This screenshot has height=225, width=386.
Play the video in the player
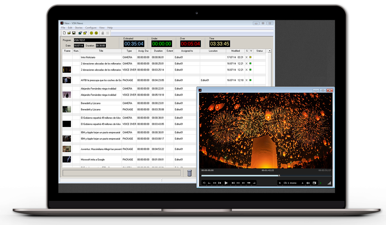[x=226, y=183]
